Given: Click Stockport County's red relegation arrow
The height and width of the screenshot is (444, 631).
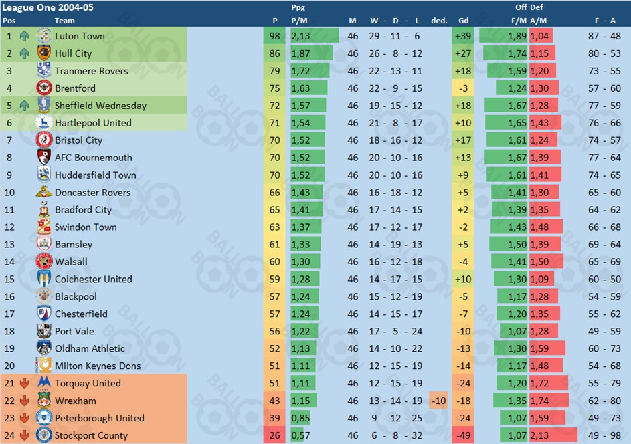Looking at the screenshot, I should point(25,436).
